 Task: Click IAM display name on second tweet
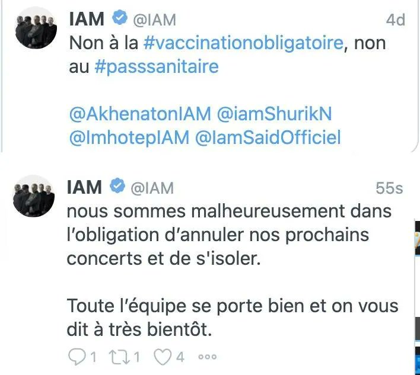(x=84, y=187)
